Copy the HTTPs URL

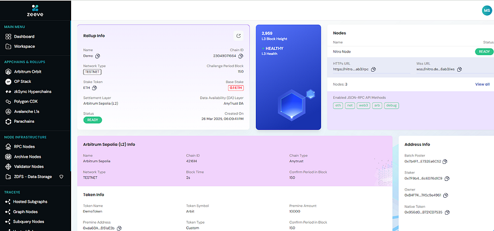pyautogui.click(x=373, y=69)
